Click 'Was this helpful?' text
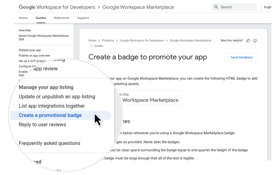 tap(232, 40)
